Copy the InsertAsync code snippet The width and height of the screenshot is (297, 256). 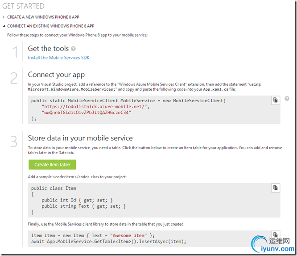coord(276,235)
